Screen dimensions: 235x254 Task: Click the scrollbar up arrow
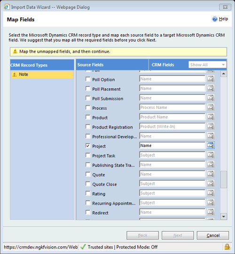(x=224, y=74)
